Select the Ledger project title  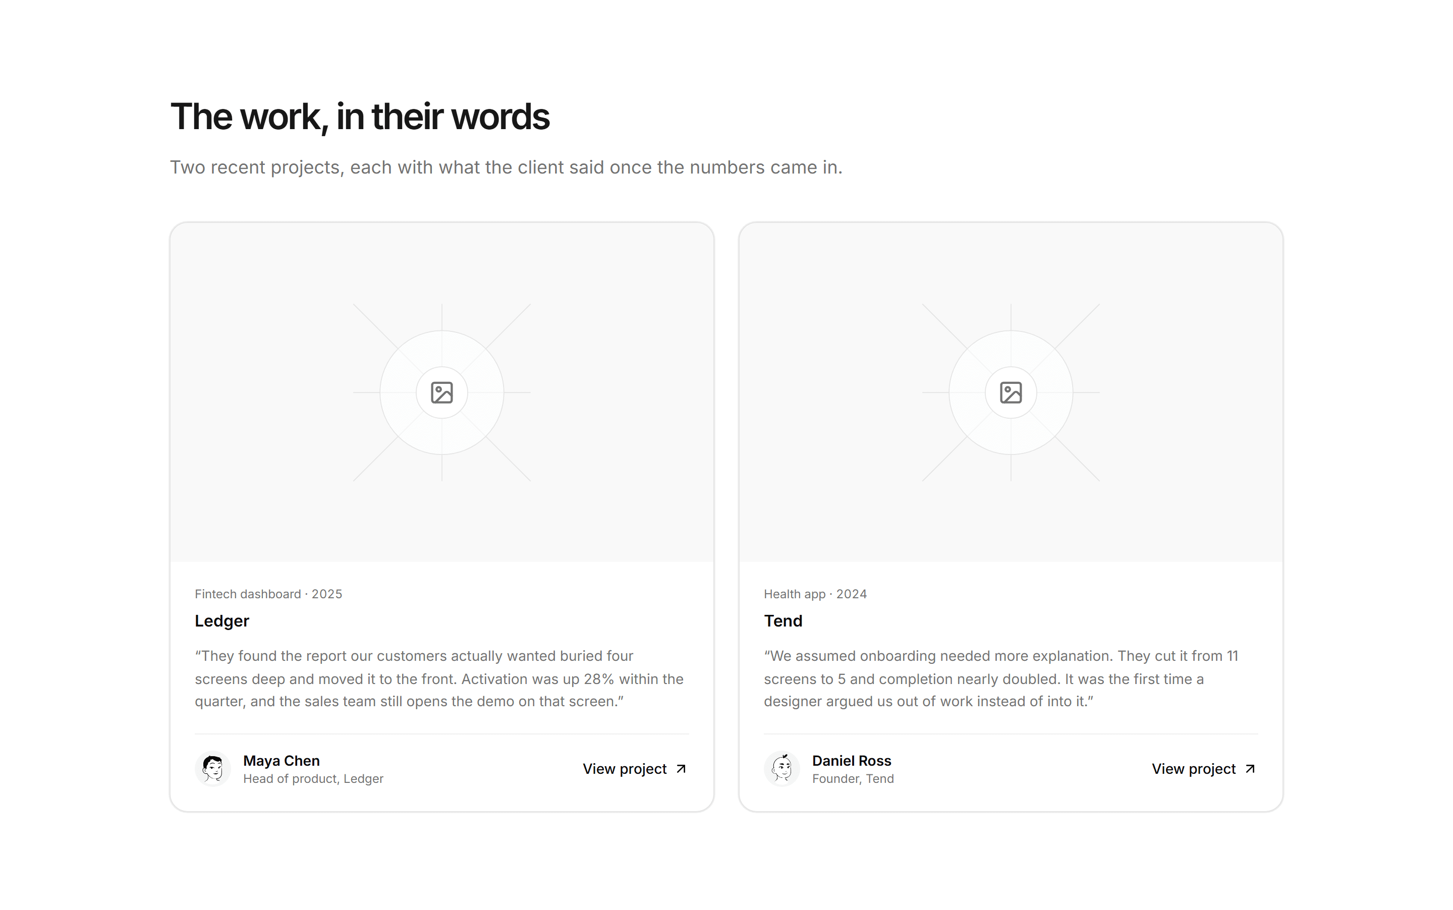pyautogui.click(x=221, y=620)
